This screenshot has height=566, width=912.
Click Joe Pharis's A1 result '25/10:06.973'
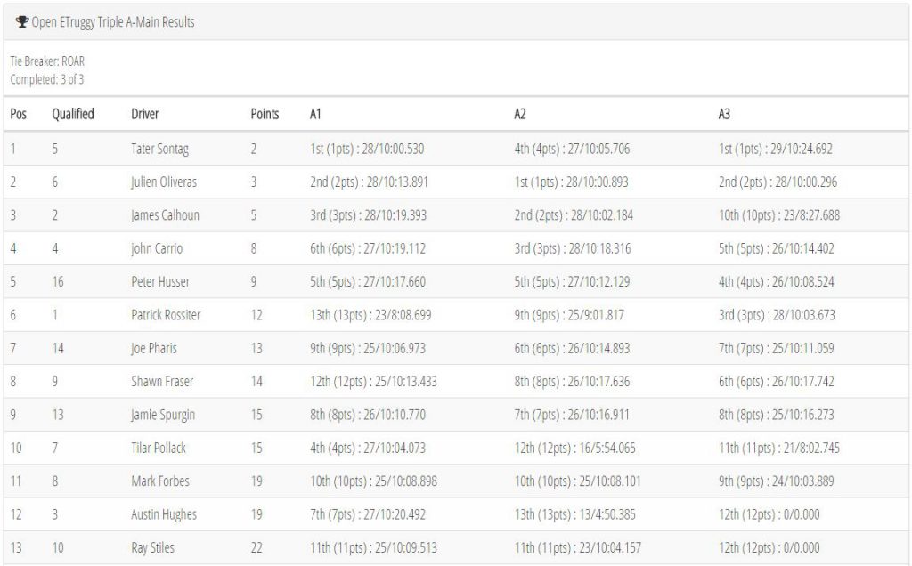click(395, 348)
